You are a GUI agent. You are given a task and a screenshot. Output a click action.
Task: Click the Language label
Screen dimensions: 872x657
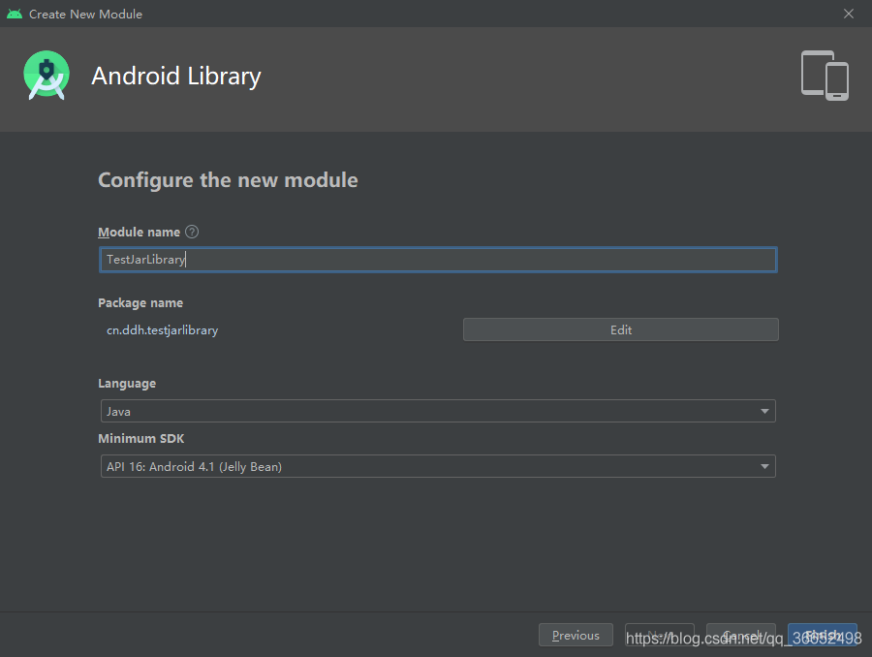127,384
